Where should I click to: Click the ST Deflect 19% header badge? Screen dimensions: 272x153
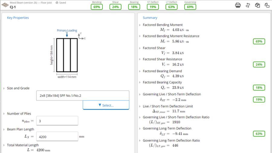(x=153, y=7)
